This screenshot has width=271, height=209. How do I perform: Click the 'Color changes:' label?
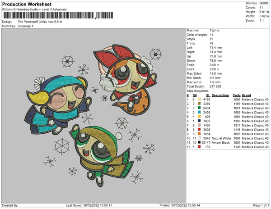(197, 35)
